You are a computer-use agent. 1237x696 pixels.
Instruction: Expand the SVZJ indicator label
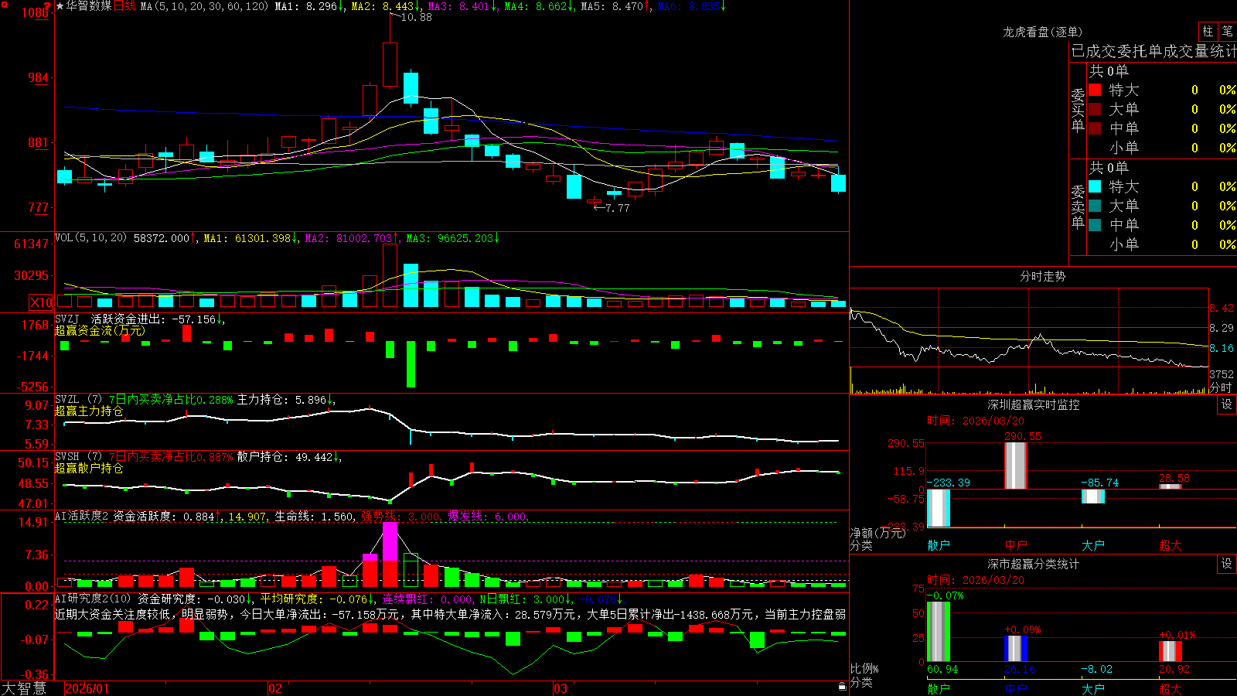67,319
